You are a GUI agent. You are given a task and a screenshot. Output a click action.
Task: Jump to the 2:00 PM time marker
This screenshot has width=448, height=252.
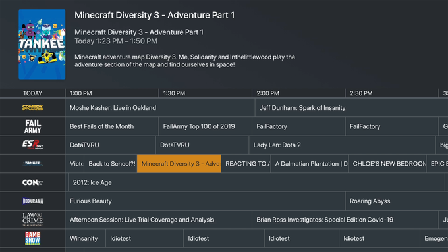(267, 93)
